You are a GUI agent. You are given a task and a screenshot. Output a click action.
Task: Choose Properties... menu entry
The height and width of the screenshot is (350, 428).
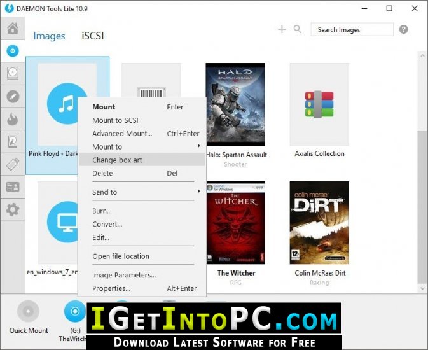(x=142, y=288)
